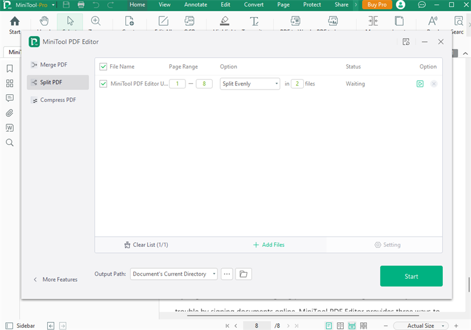Open the View ribbon tab
471x330 pixels.
click(x=164, y=5)
